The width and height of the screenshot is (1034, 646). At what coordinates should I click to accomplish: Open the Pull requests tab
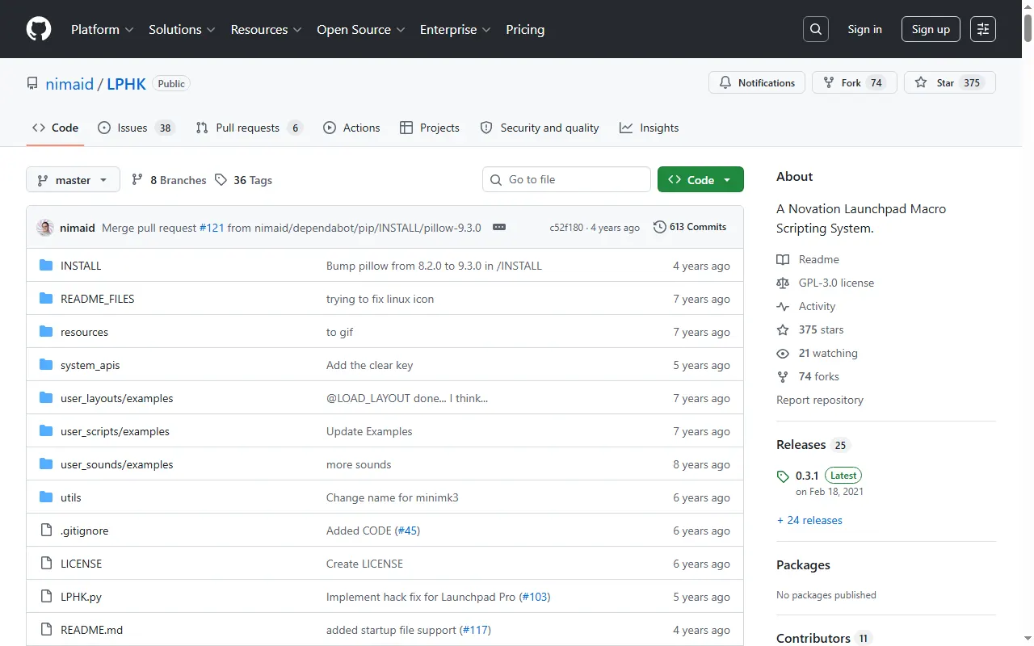tap(249, 128)
